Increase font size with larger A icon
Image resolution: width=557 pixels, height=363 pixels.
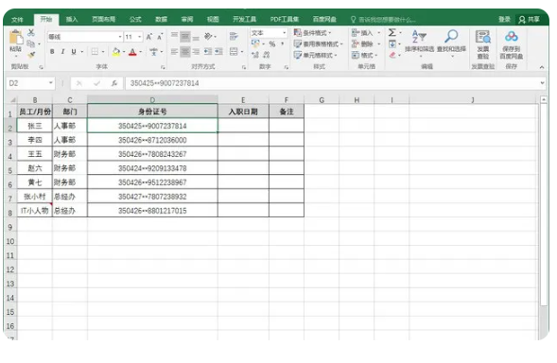point(149,37)
